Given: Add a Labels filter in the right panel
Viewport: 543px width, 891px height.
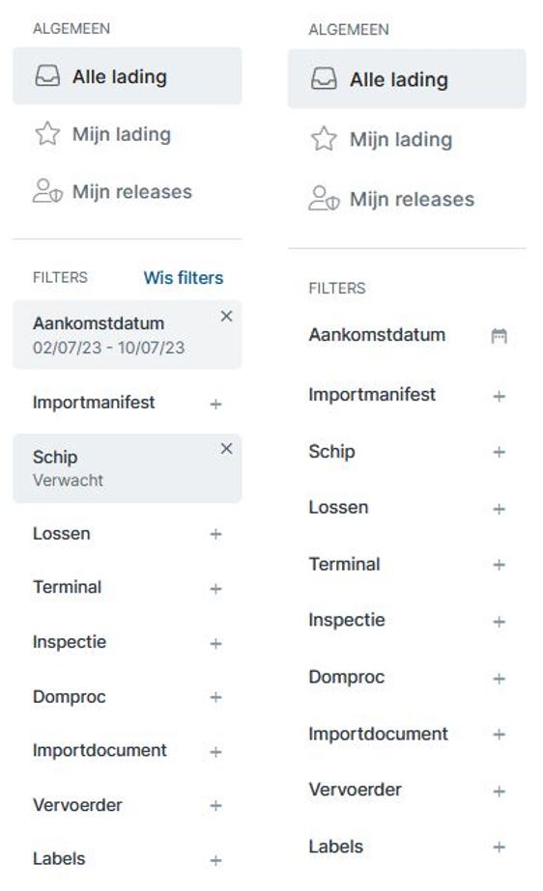Looking at the screenshot, I should click(499, 848).
